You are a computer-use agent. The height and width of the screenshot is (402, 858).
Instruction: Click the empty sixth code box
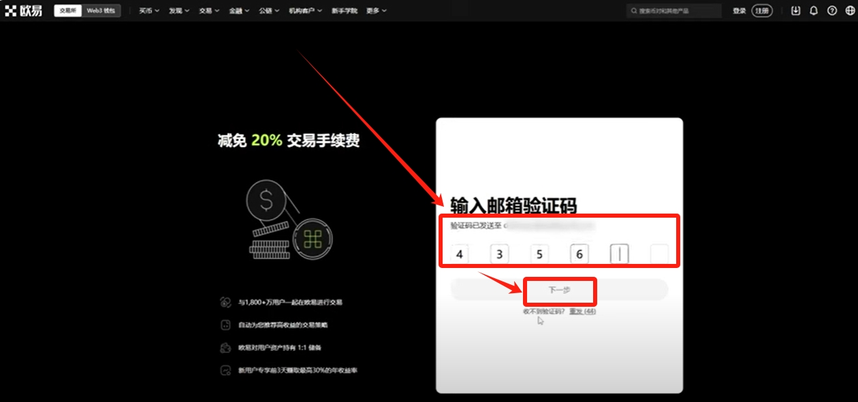click(x=659, y=254)
